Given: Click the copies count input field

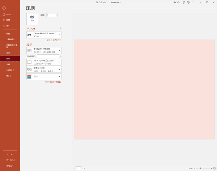Looking at the screenshot, I should click(x=51, y=15).
